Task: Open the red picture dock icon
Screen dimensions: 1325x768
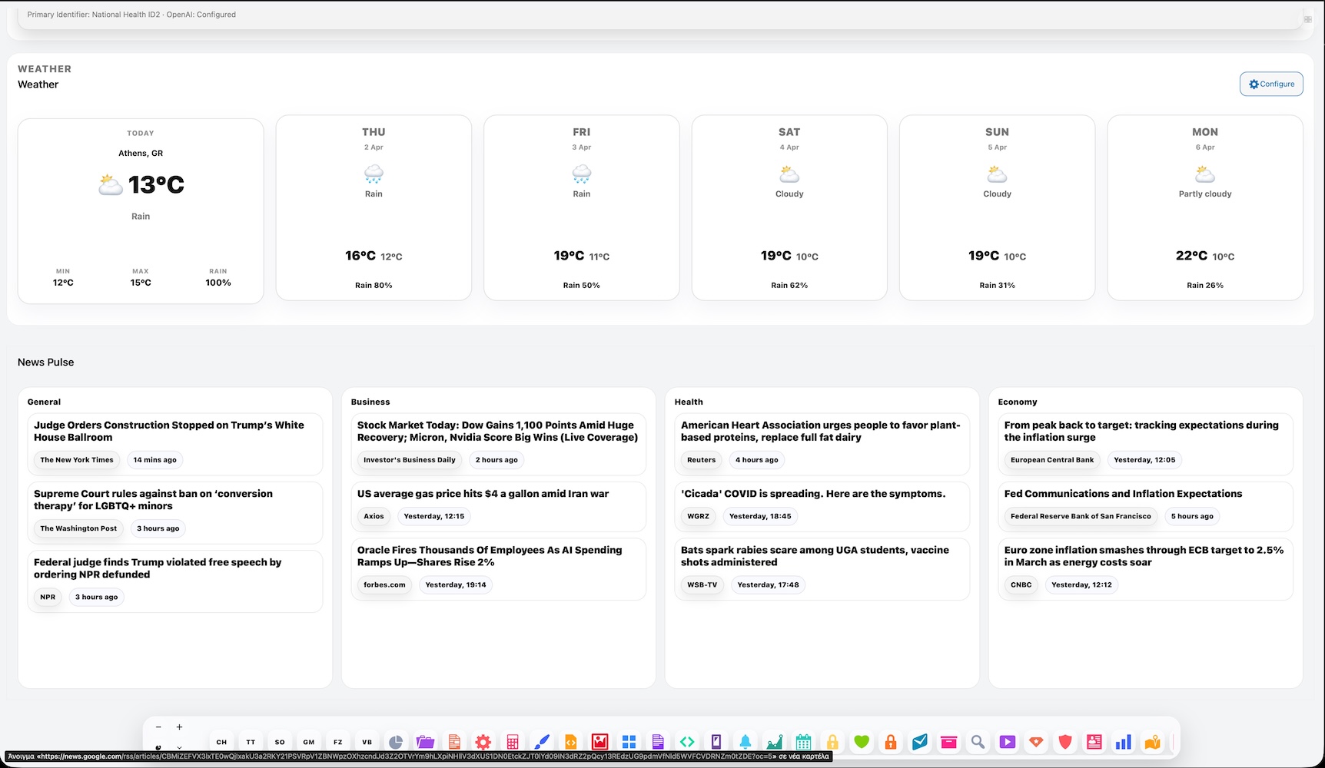Action: [599, 742]
